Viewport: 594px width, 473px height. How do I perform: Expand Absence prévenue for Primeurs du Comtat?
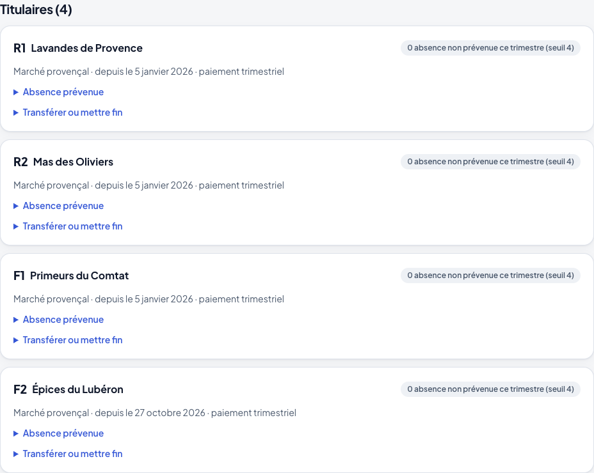click(59, 320)
